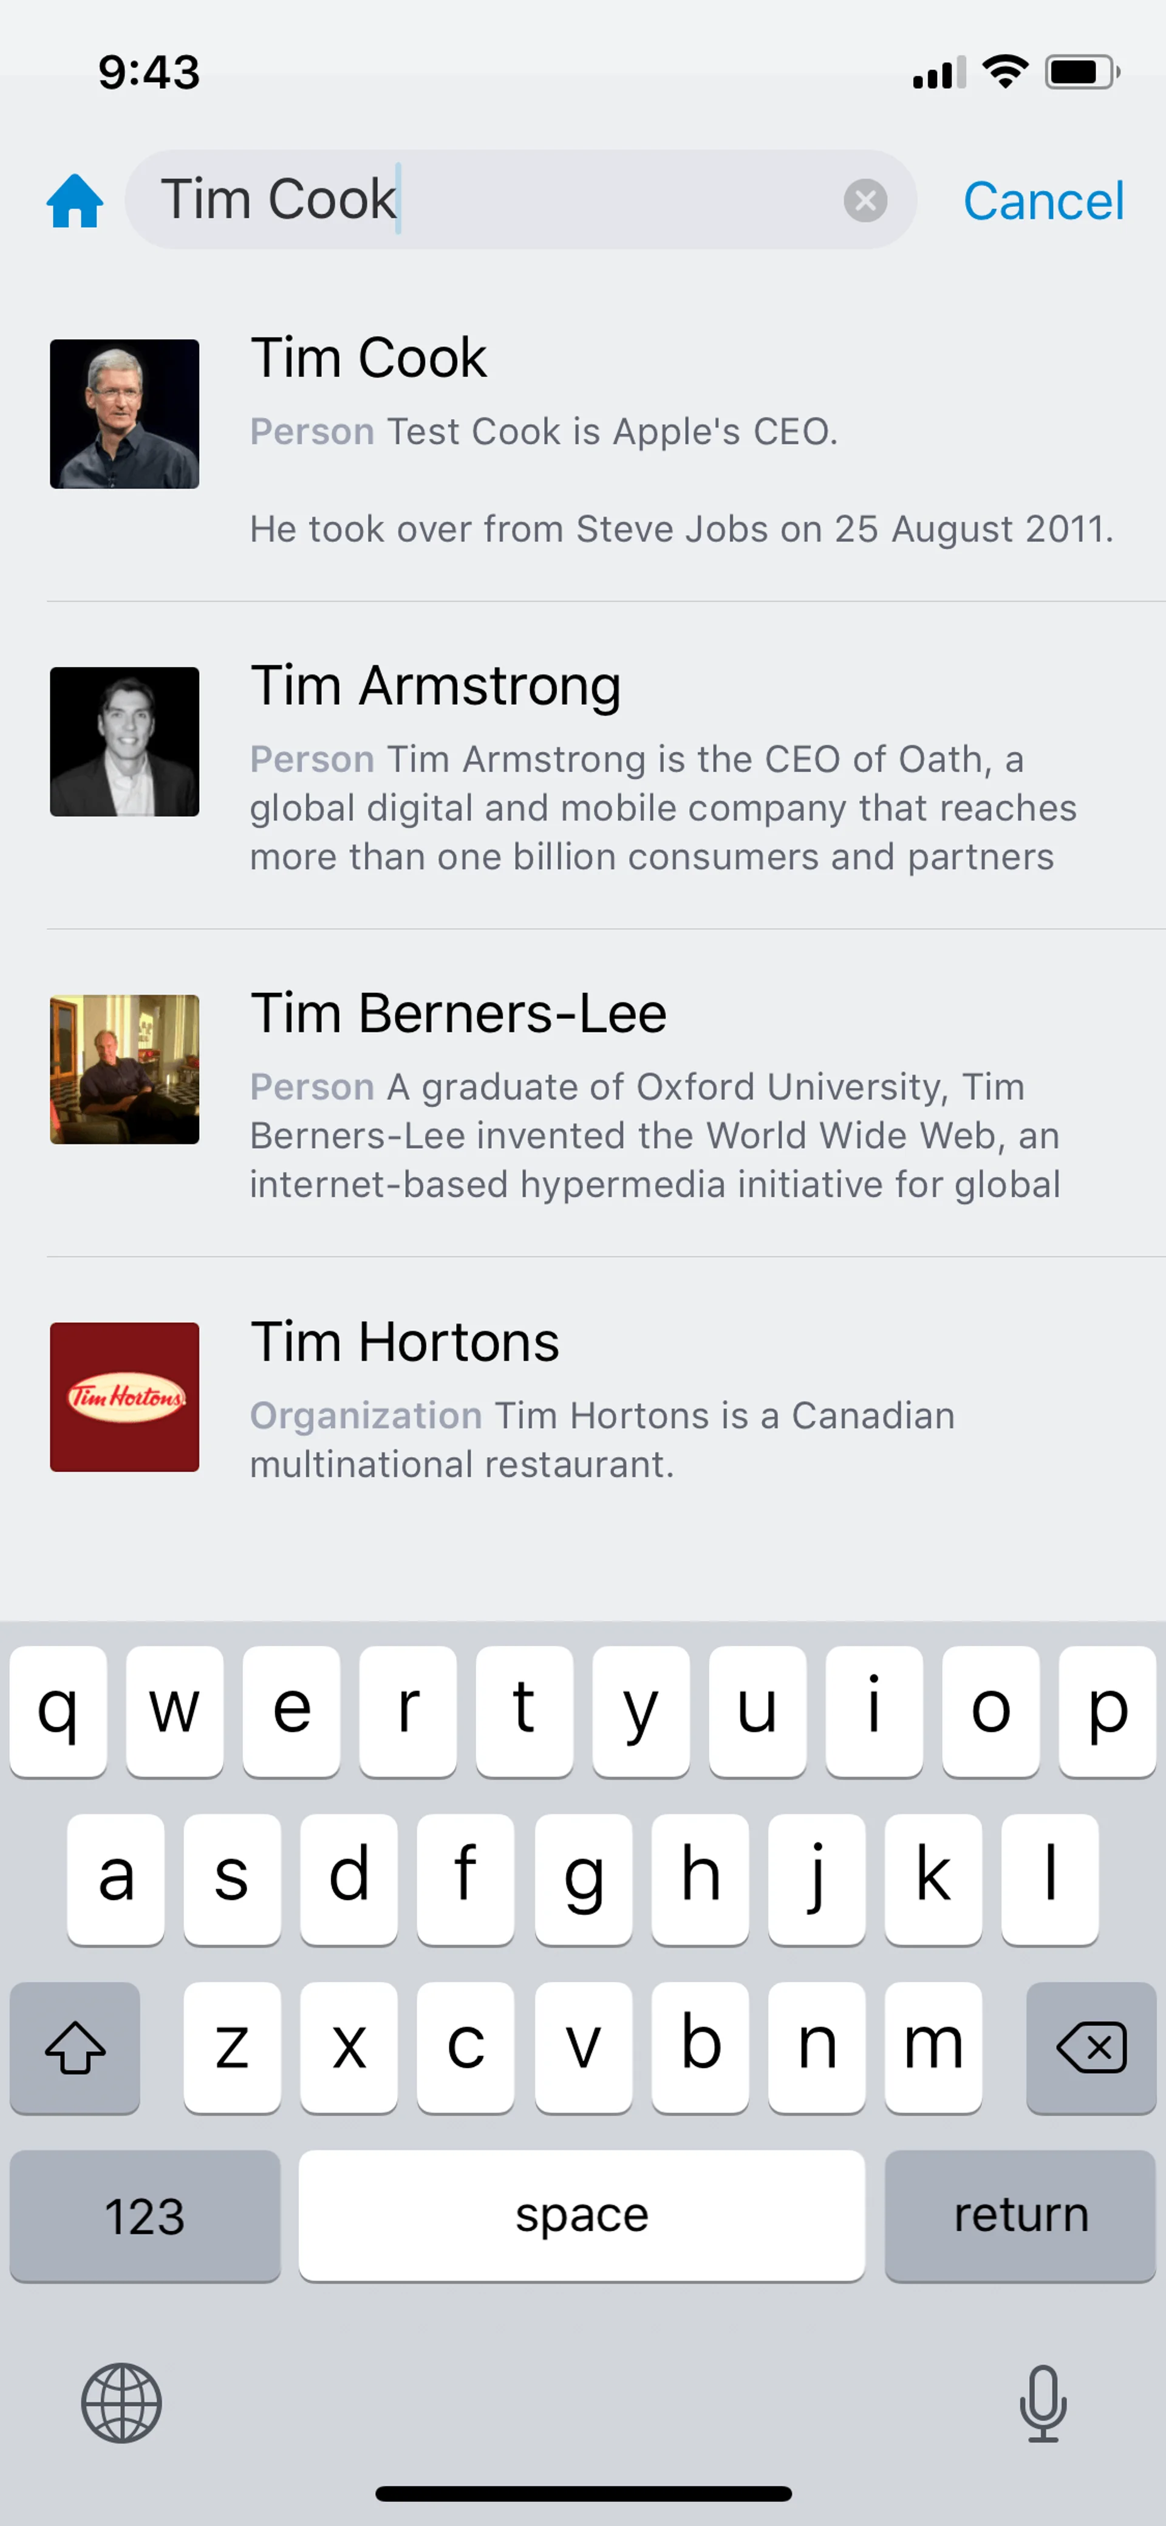This screenshot has height=2526, width=1166.
Task: Select the Tim Hortons logo thumbnail
Action: pyautogui.click(x=124, y=1396)
